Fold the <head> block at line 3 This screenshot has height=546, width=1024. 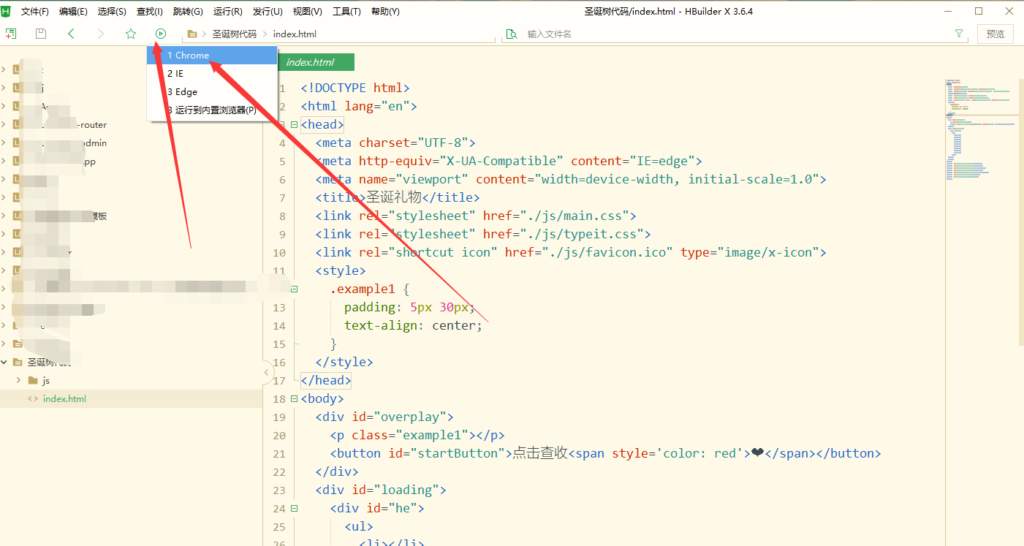tap(294, 124)
